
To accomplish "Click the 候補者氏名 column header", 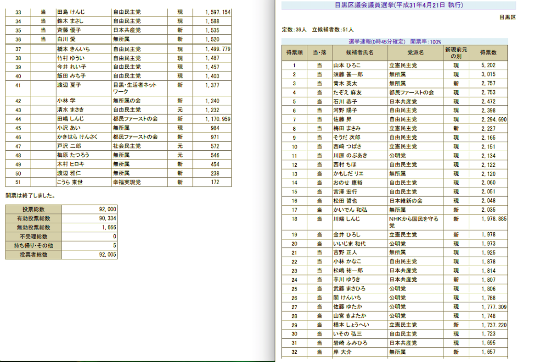I will pyautogui.click(x=360, y=53).
